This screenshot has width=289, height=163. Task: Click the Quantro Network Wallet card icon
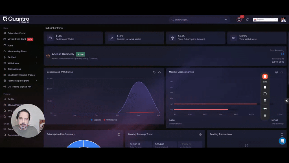[111, 38]
